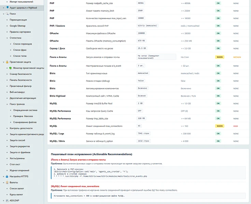This screenshot has height=204, width=251.
Task: Click MEDIUM severity label
Action: [x=237, y=57]
